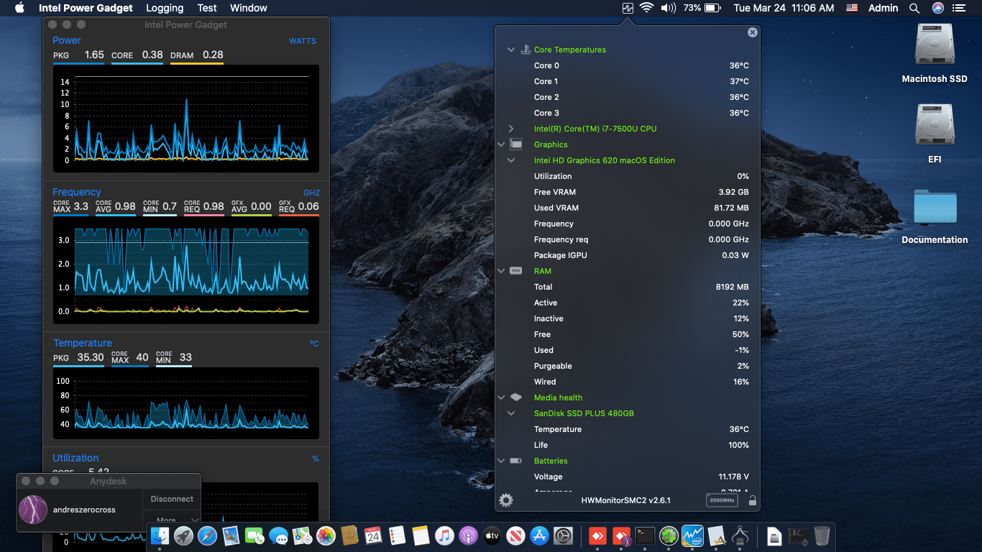Click the battery indicator showing 73%
The height and width of the screenshot is (552, 982).
tap(701, 8)
